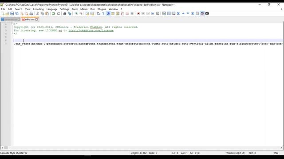Click the blue up-arrow previous difference icon

click(x=183, y=14)
